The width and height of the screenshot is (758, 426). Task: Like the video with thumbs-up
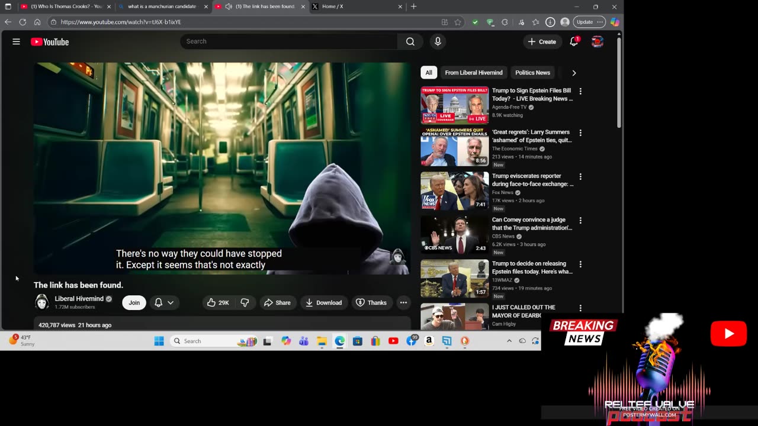(x=217, y=302)
